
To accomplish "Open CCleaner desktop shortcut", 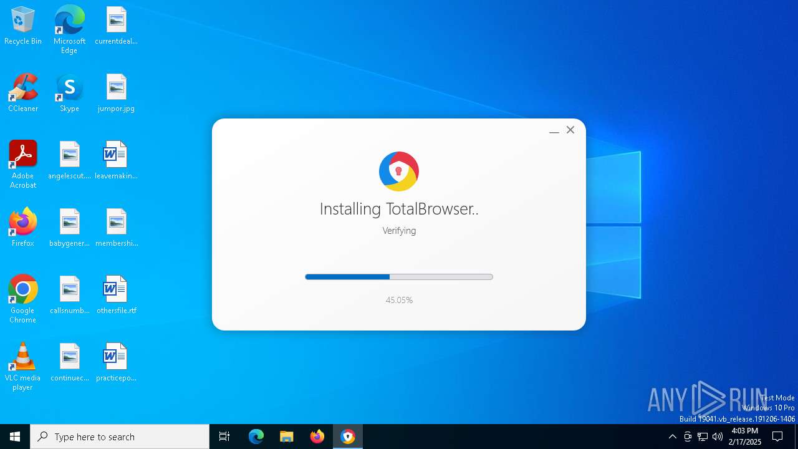I will pyautogui.click(x=23, y=94).
